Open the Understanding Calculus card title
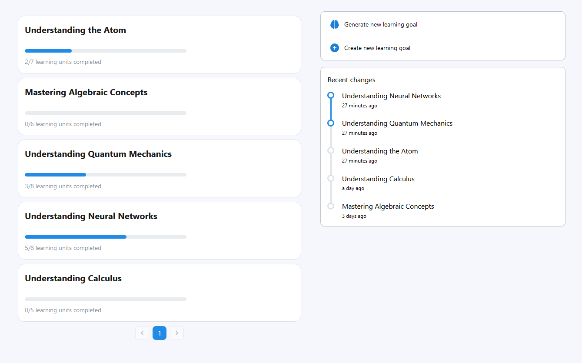Image resolution: width=582 pixels, height=363 pixels. tap(73, 278)
